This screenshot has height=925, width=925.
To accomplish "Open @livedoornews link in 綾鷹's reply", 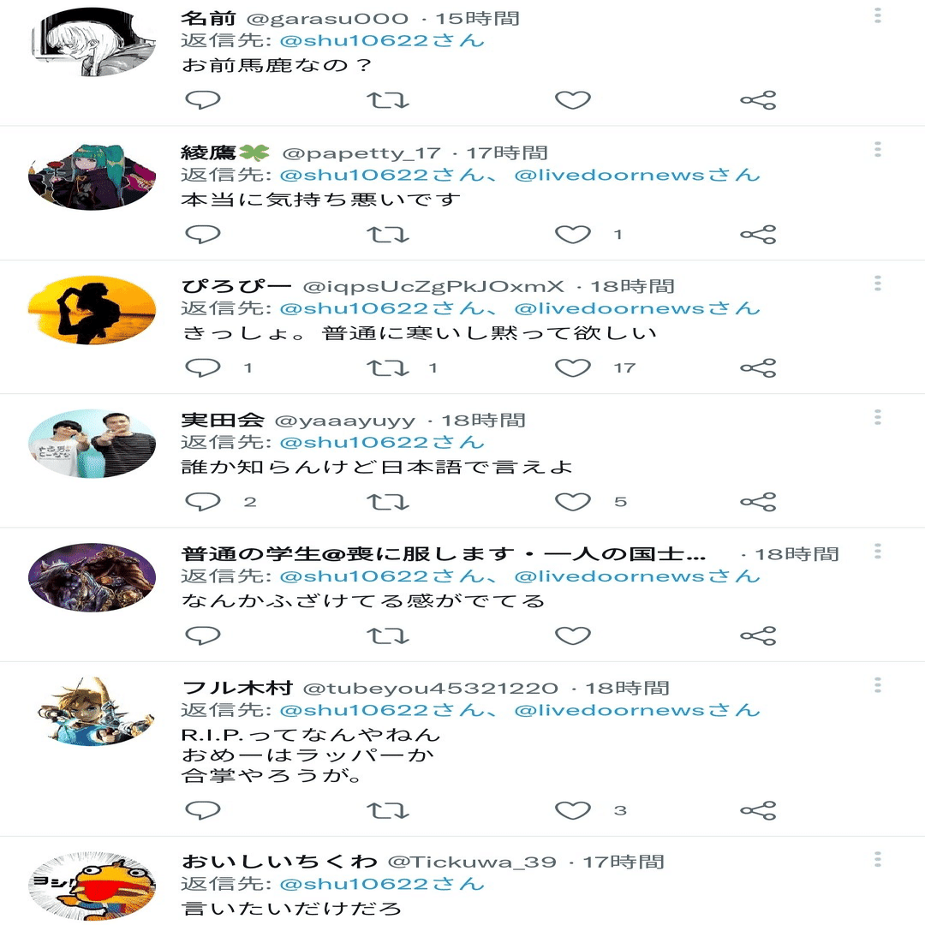I will click(x=637, y=176).
